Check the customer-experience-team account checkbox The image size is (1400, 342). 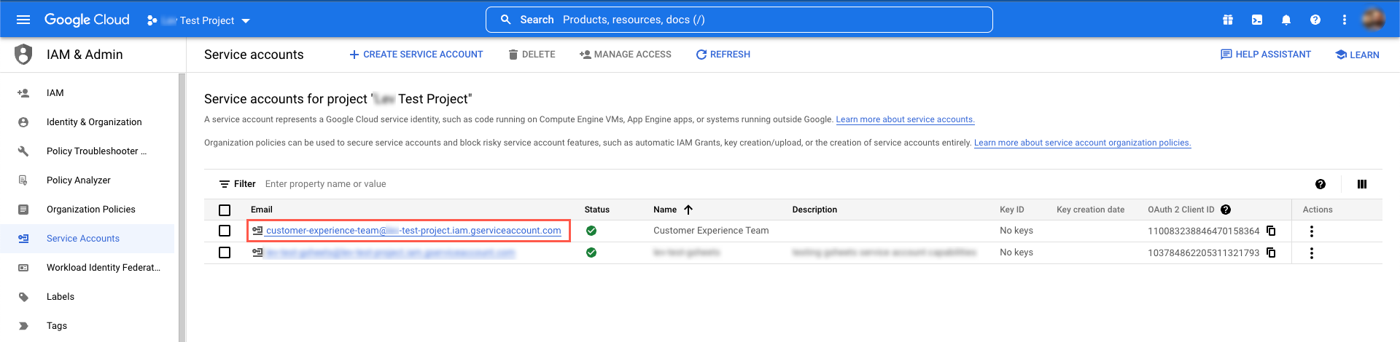click(225, 231)
